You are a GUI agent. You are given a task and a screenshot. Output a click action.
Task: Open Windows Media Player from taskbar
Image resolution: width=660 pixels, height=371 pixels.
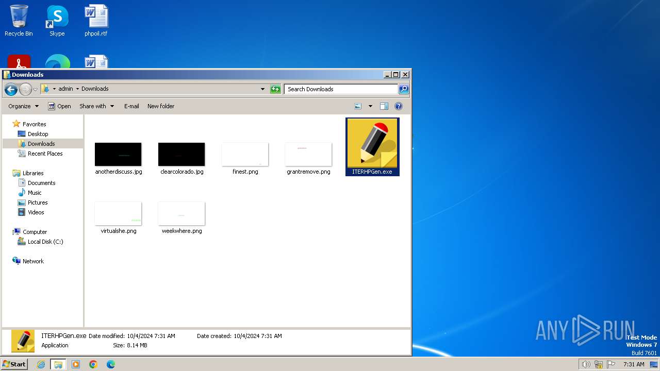(76, 364)
